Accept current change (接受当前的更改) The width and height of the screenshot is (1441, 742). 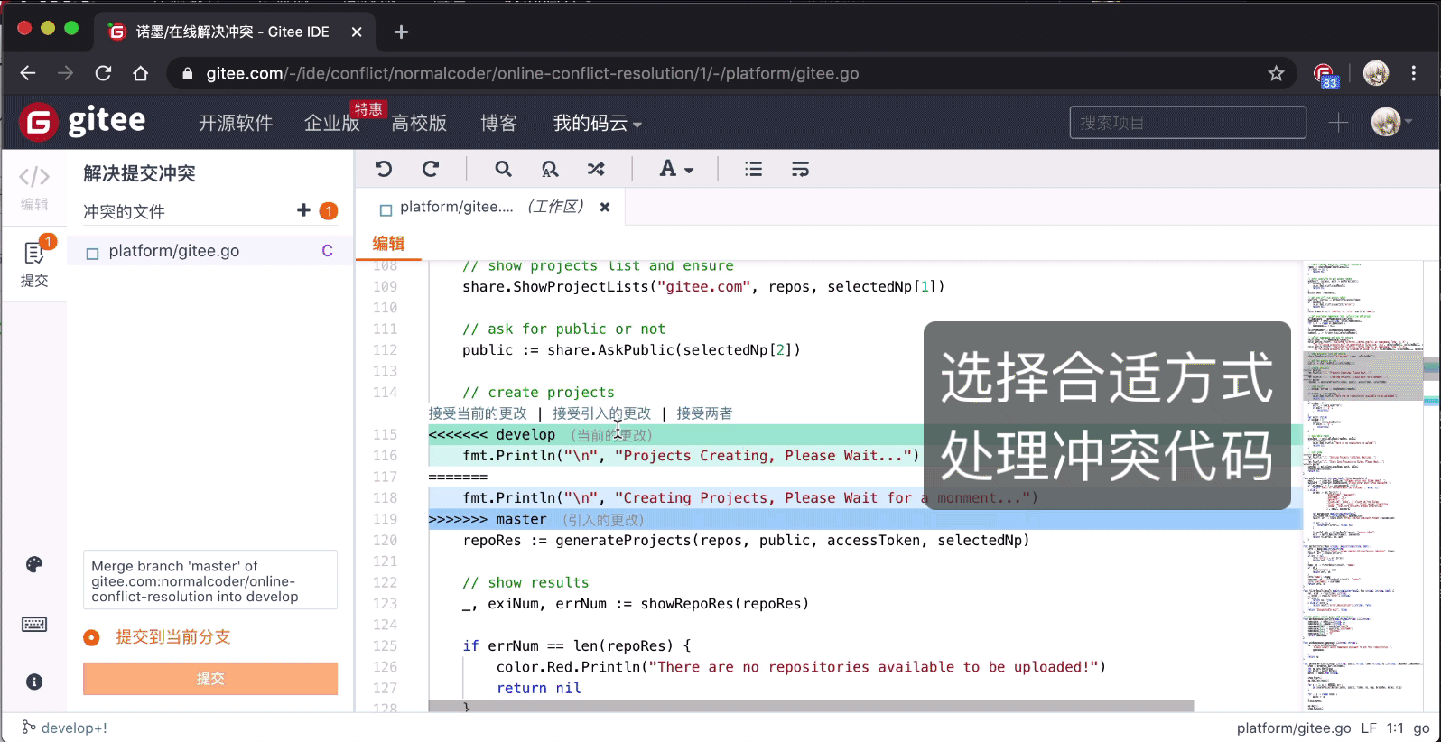tap(478, 413)
